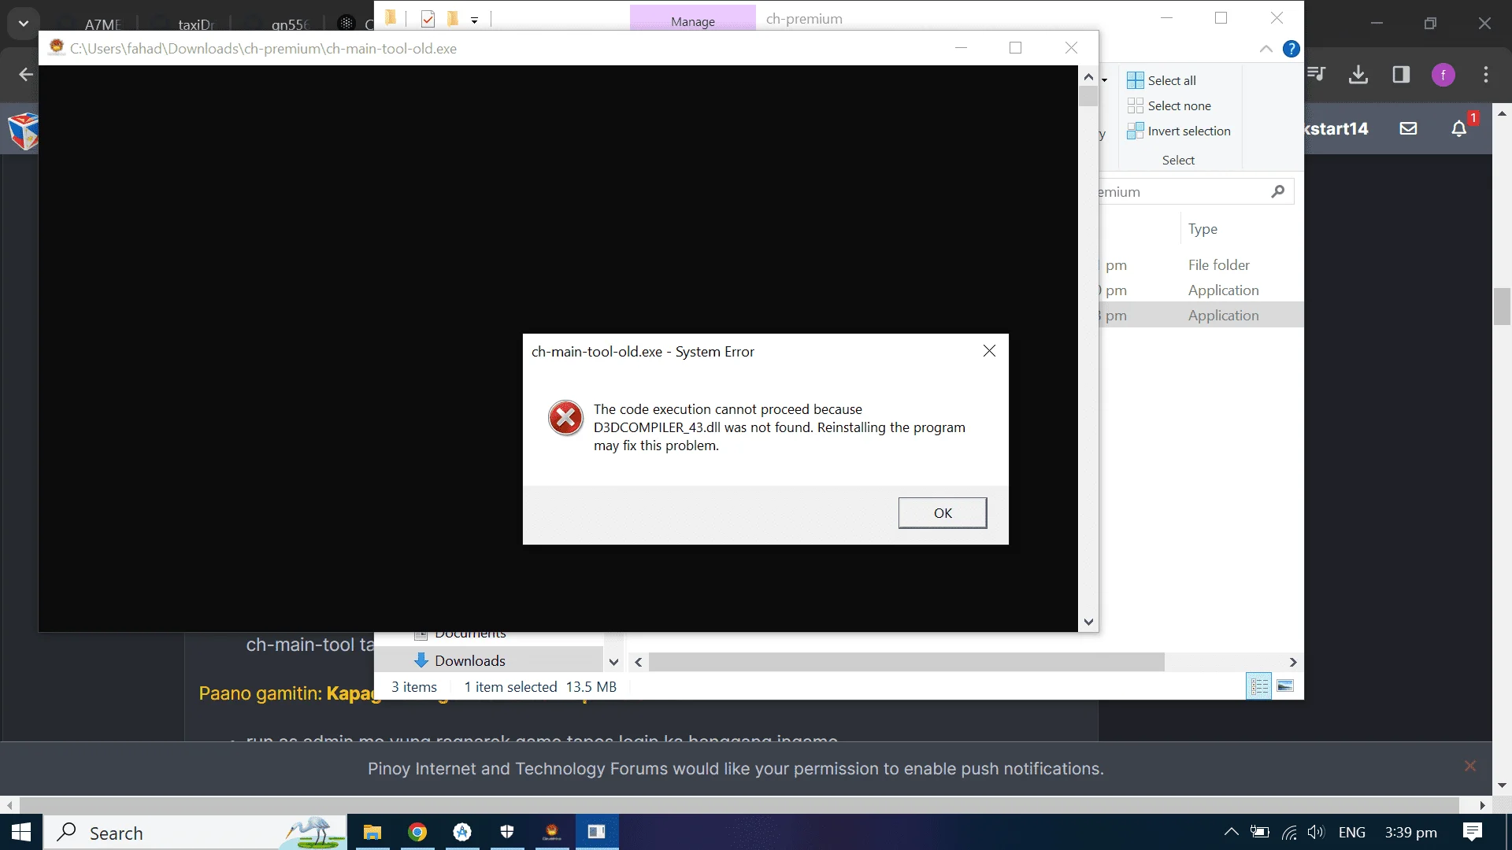Click the console scrollbar down arrow

pos(1088,622)
